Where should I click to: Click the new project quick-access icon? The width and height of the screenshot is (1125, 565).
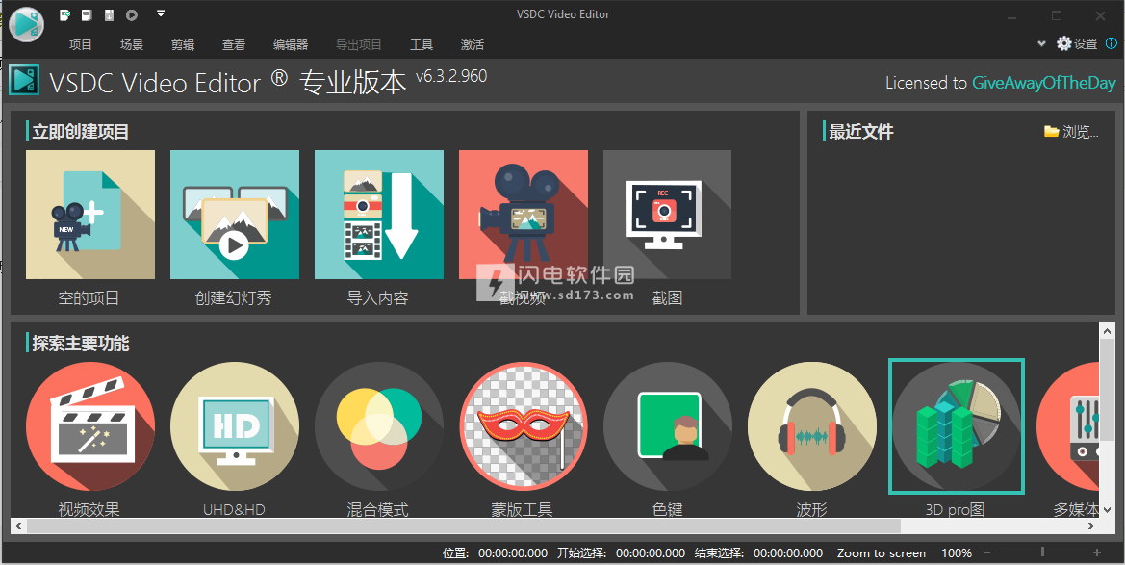(x=65, y=14)
